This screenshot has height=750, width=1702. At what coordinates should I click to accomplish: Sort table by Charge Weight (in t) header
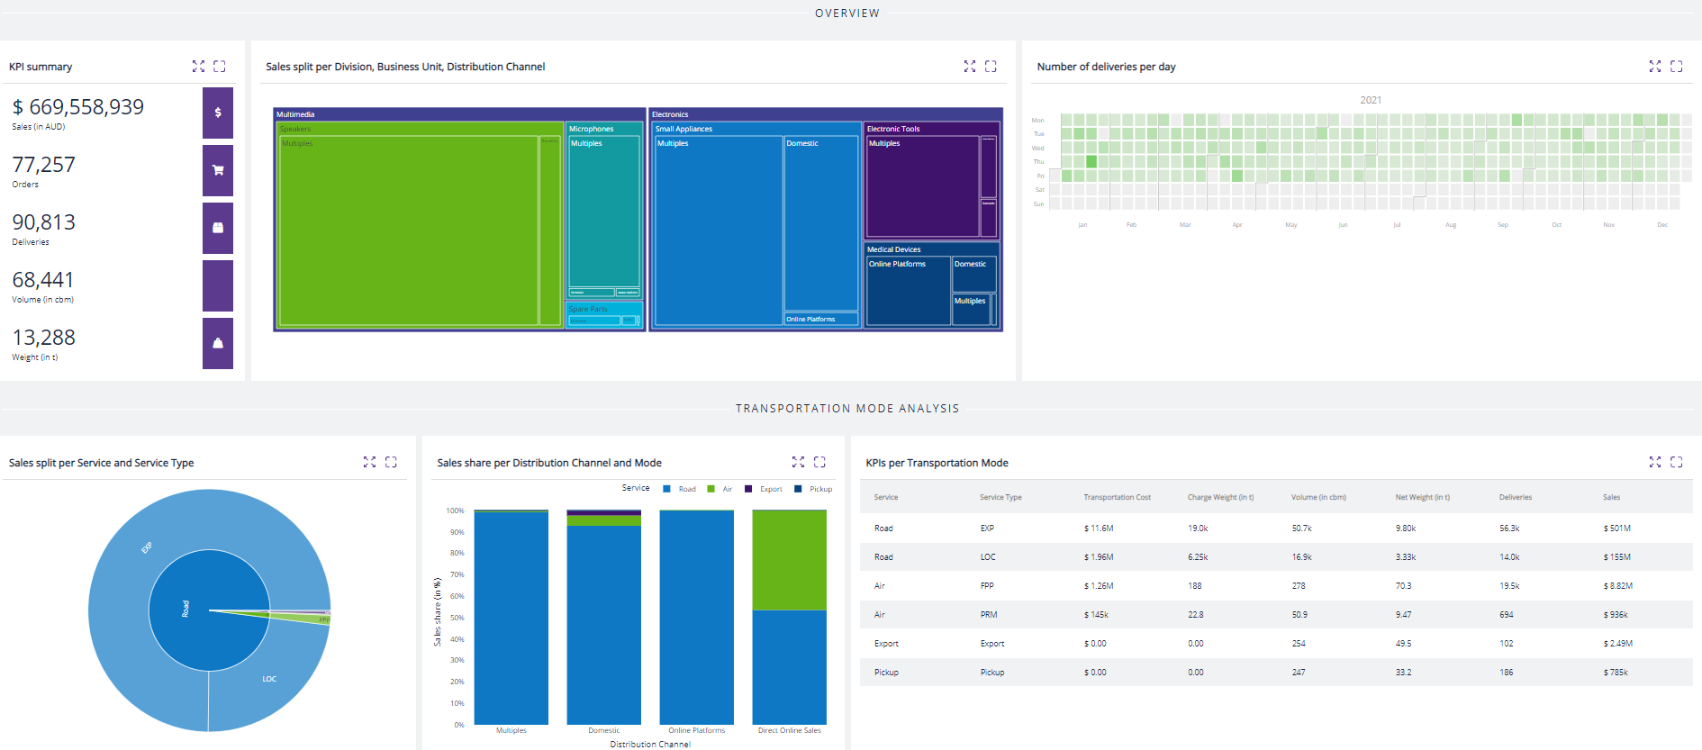pos(1220,497)
